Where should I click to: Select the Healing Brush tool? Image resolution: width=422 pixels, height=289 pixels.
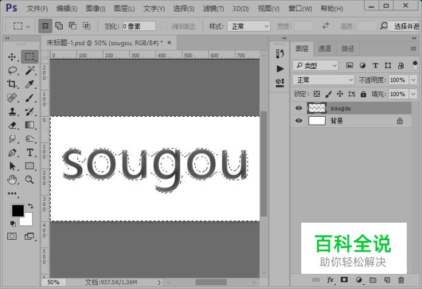(12, 98)
